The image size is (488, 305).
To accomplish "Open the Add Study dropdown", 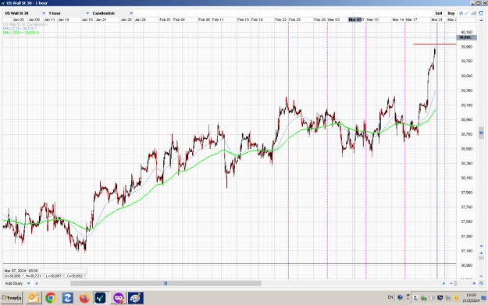I will point(17,283).
